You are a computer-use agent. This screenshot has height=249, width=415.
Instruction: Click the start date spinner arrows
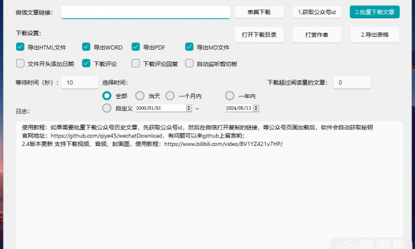click(189, 108)
